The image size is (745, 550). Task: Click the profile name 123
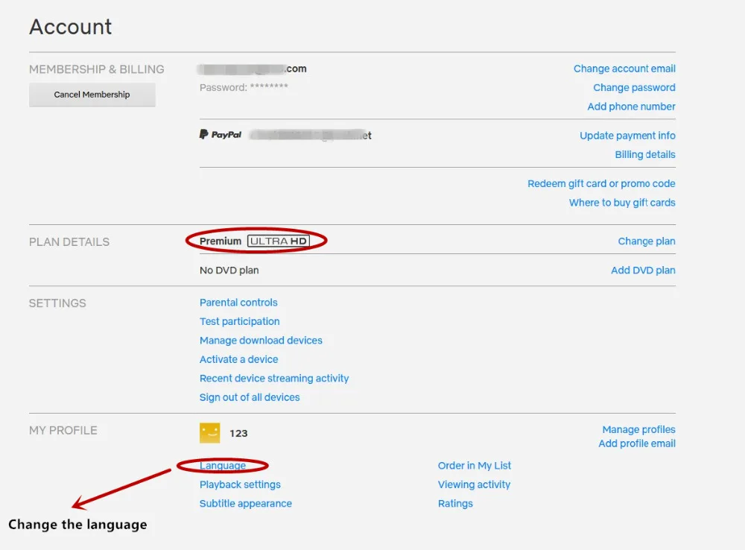click(x=238, y=434)
